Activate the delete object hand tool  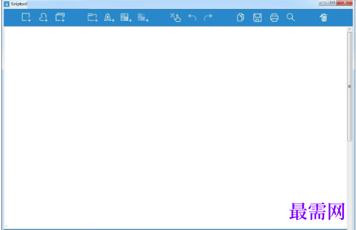(175, 17)
